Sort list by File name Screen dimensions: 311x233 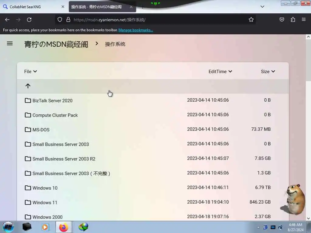(x=30, y=72)
